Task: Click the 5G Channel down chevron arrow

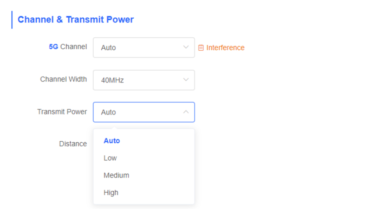Action: 186,47
